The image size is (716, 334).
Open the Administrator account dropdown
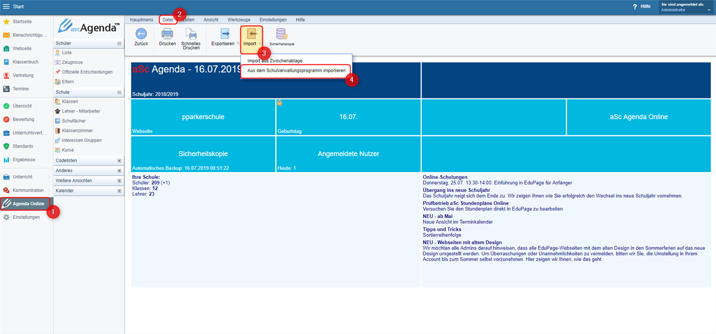pyautogui.click(x=709, y=10)
